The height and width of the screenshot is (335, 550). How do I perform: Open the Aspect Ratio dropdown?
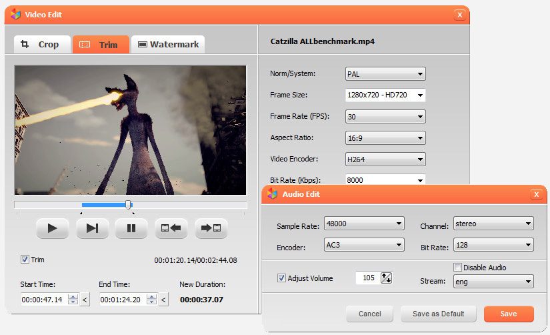tap(385, 138)
